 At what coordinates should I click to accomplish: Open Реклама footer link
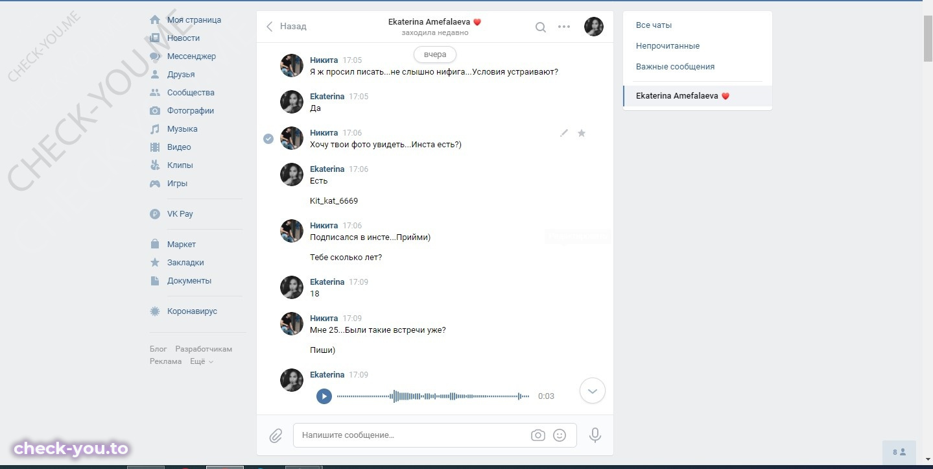(x=166, y=361)
